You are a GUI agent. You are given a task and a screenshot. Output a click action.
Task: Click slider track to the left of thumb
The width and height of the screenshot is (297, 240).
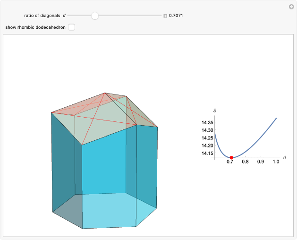pyautogui.click(x=81, y=16)
